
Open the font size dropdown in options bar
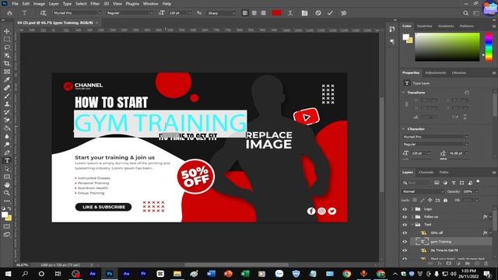pyautogui.click(x=190, y=13)
